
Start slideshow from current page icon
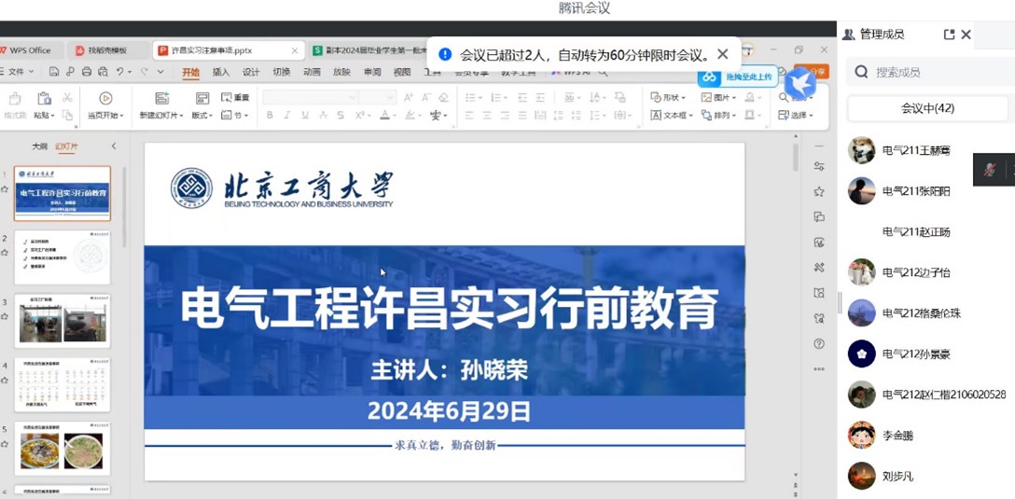pyautogui.click(x=105, y=99)
